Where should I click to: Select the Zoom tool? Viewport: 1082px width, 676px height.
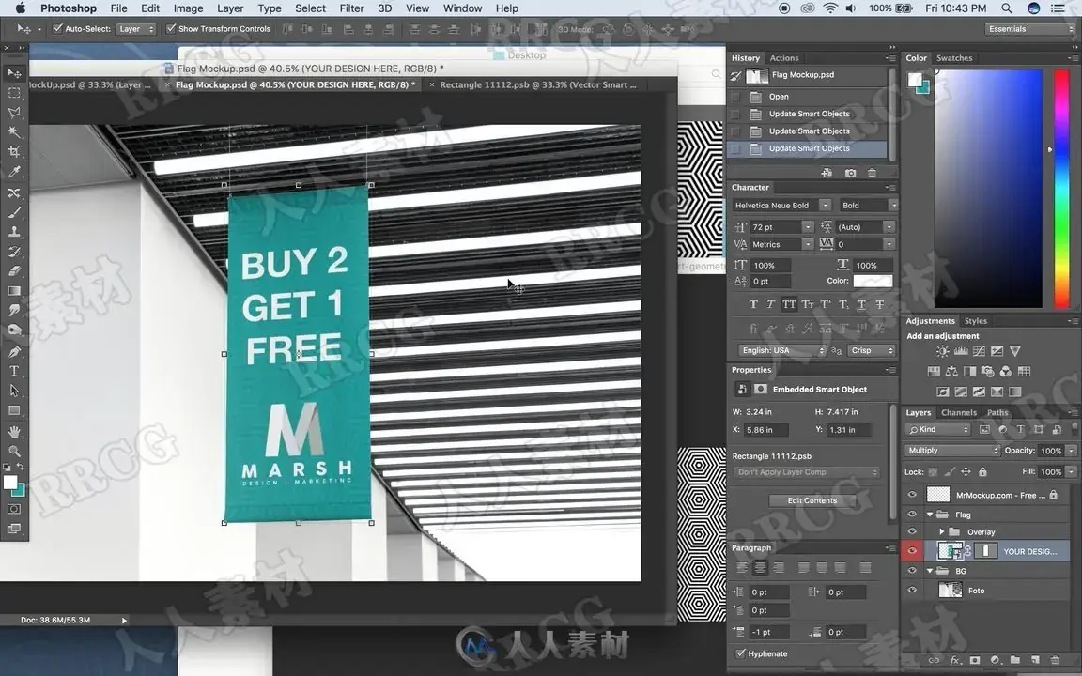[14, 451]
